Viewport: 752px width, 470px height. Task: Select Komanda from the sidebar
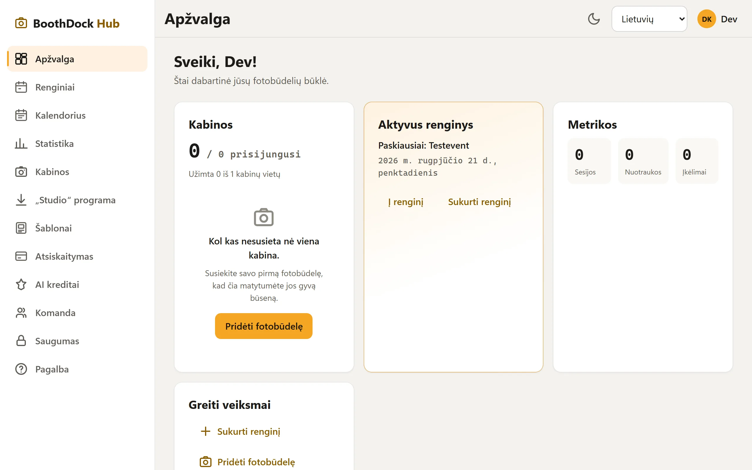click(77, 313)
